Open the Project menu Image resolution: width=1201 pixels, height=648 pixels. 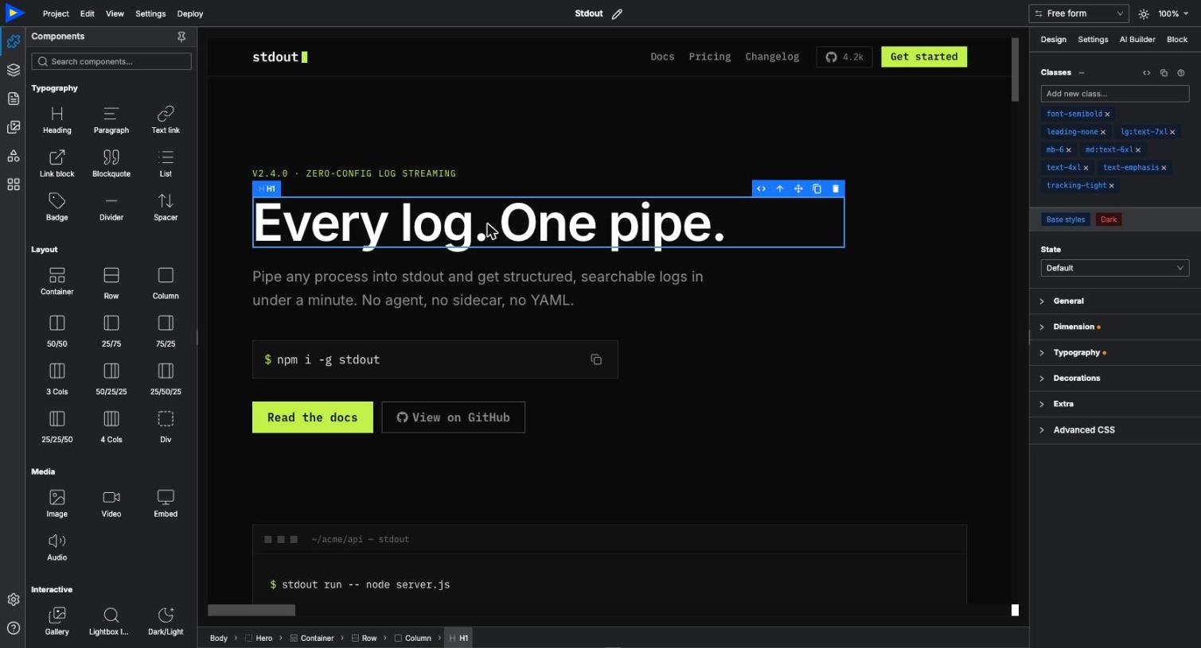(x=56, y=14)
